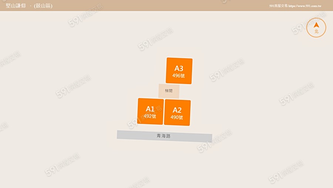Click the 492號 address label
The image size is (333, 188).
click(x=150, y=116)
